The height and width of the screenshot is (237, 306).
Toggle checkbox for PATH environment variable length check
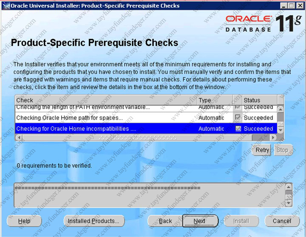tap(238, 107)
